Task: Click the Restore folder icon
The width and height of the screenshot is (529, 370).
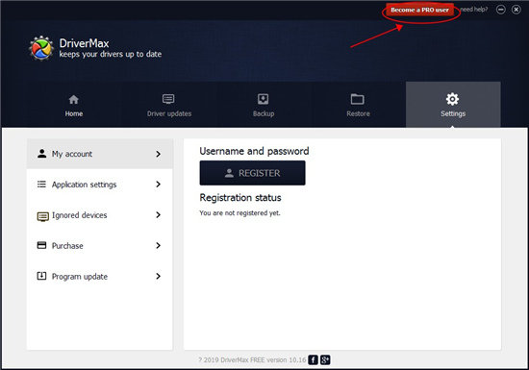Action: click(x=357, y=99)
